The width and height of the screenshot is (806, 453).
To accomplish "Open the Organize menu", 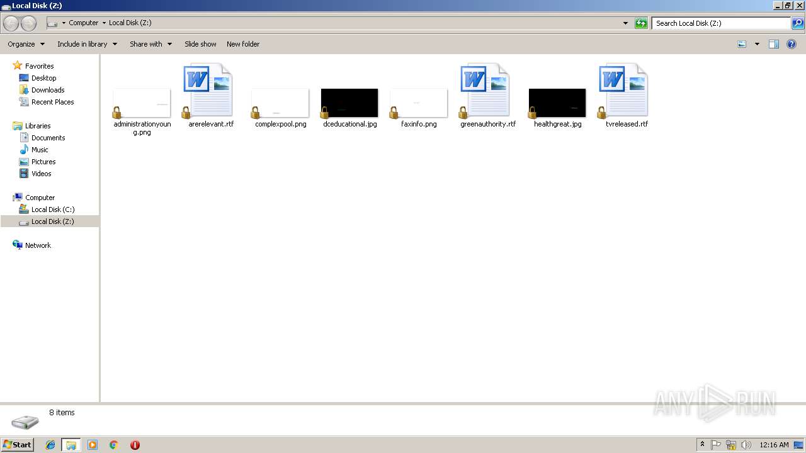I will 26,44.
